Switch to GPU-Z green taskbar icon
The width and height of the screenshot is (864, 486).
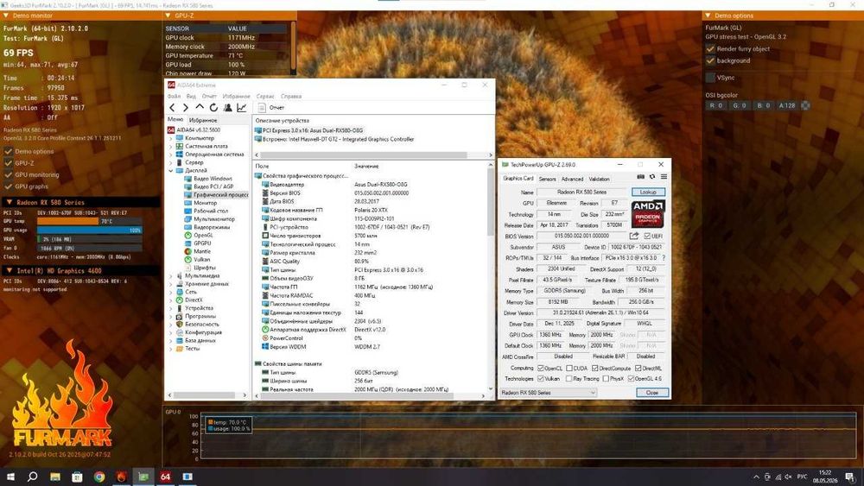tap(143, 477)
